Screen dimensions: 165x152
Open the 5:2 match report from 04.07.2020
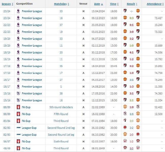pos(131,39)
